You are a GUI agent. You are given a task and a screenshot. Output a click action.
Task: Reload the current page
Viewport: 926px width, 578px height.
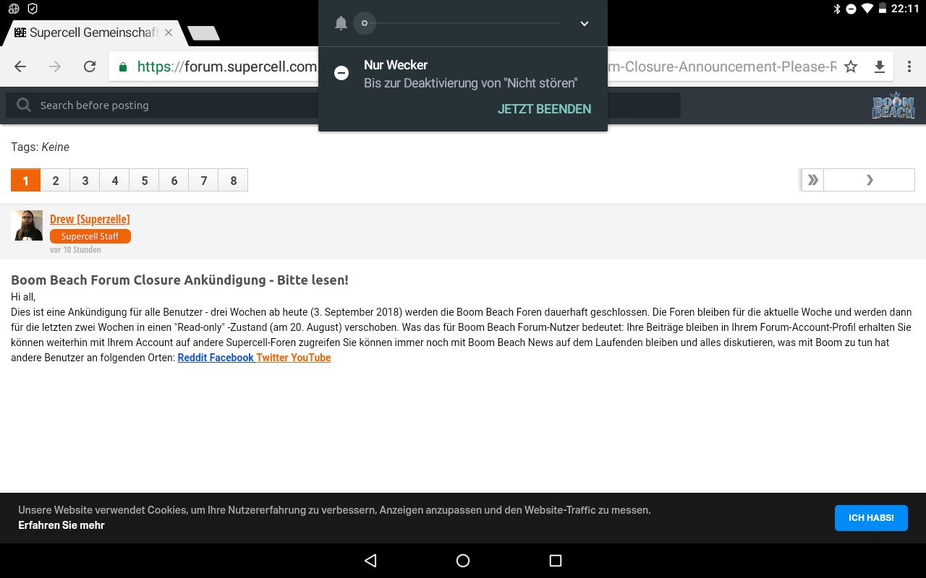point(90,66)
